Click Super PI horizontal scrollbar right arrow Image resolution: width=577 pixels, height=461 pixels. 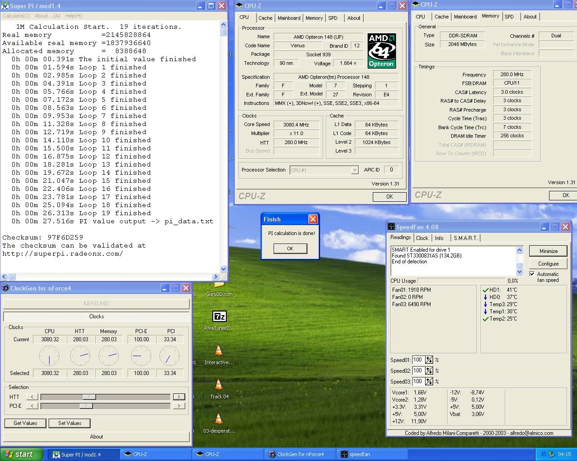[216, 276]
